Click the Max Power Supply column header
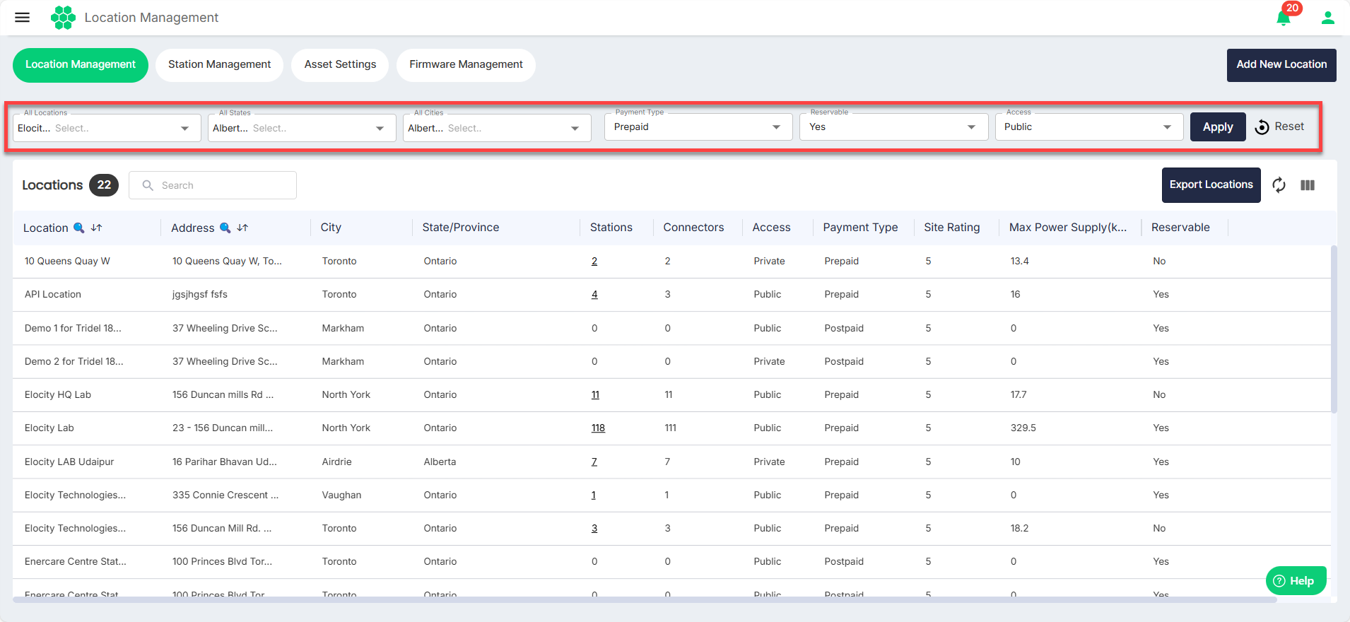The width and height of the screenshot is (1350, 622). click(1068, 228)
